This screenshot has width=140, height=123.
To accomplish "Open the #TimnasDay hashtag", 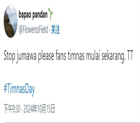I will pos(19,89).
